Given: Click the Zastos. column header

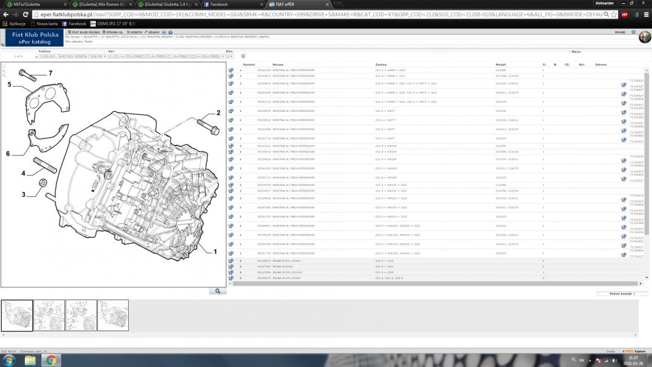Looking at the screenshot, I should pos(381,64).
